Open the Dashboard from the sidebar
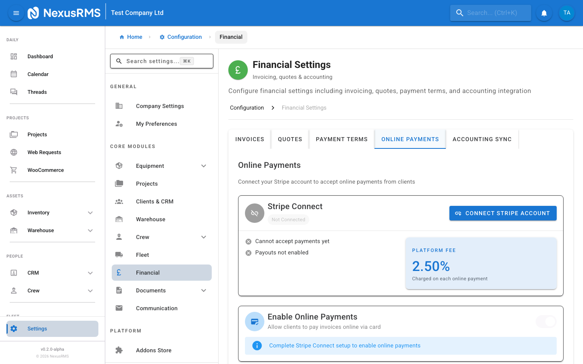This screenshot has width=583, height=364. (40, 56)
